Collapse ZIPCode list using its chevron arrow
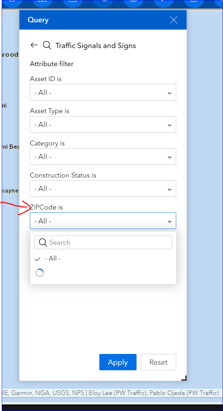The height and width of the screenshot is (411, 223). click(169, 221)
